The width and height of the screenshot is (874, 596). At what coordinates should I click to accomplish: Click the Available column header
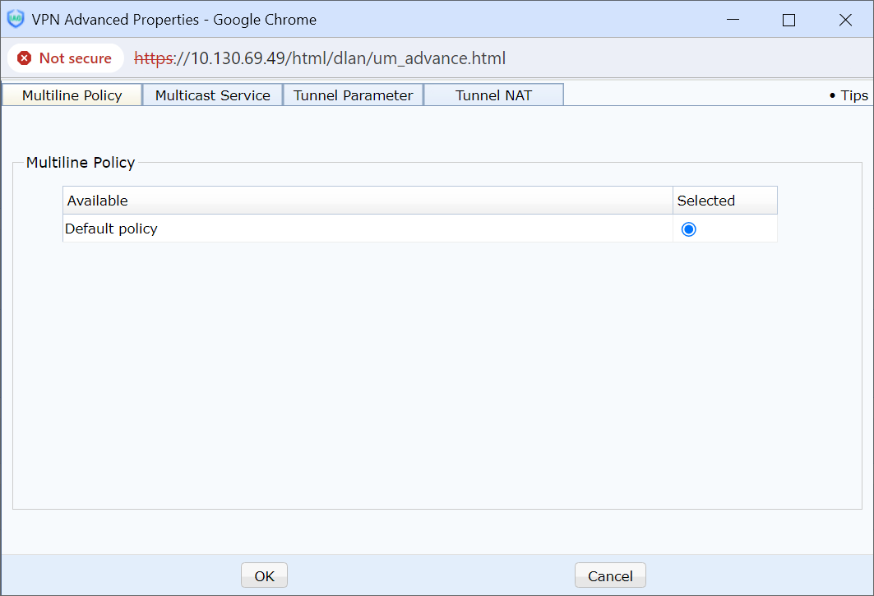click(98, 201)
